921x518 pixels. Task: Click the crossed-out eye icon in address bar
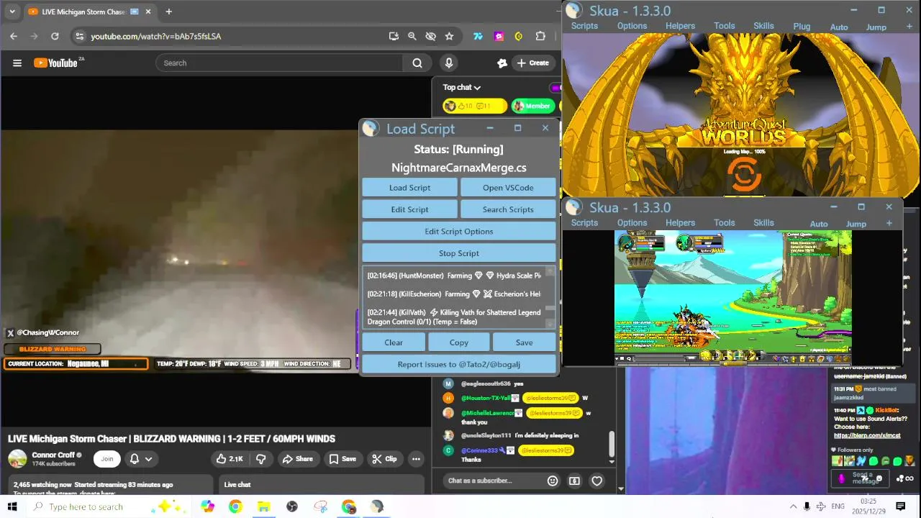[431, 36]
